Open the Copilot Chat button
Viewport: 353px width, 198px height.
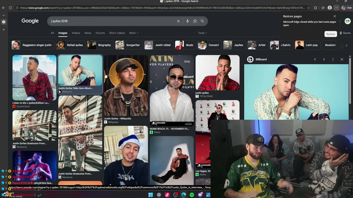tap(346, 8)
